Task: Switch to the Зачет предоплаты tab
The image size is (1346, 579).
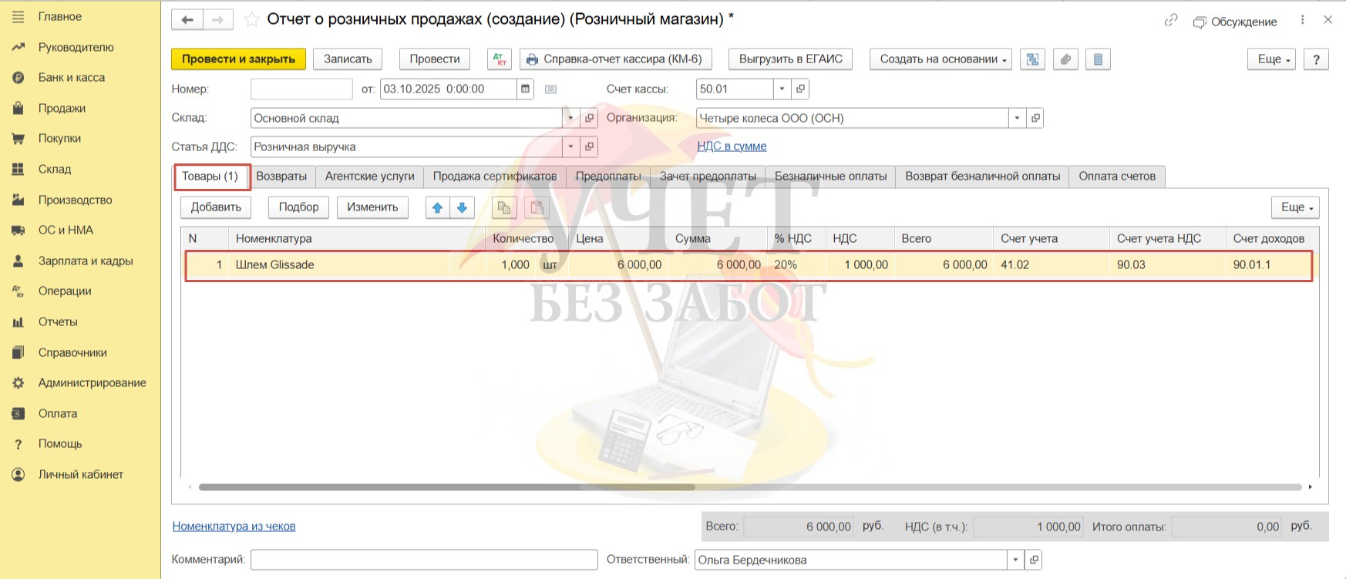Action: (x=708, y=177)
